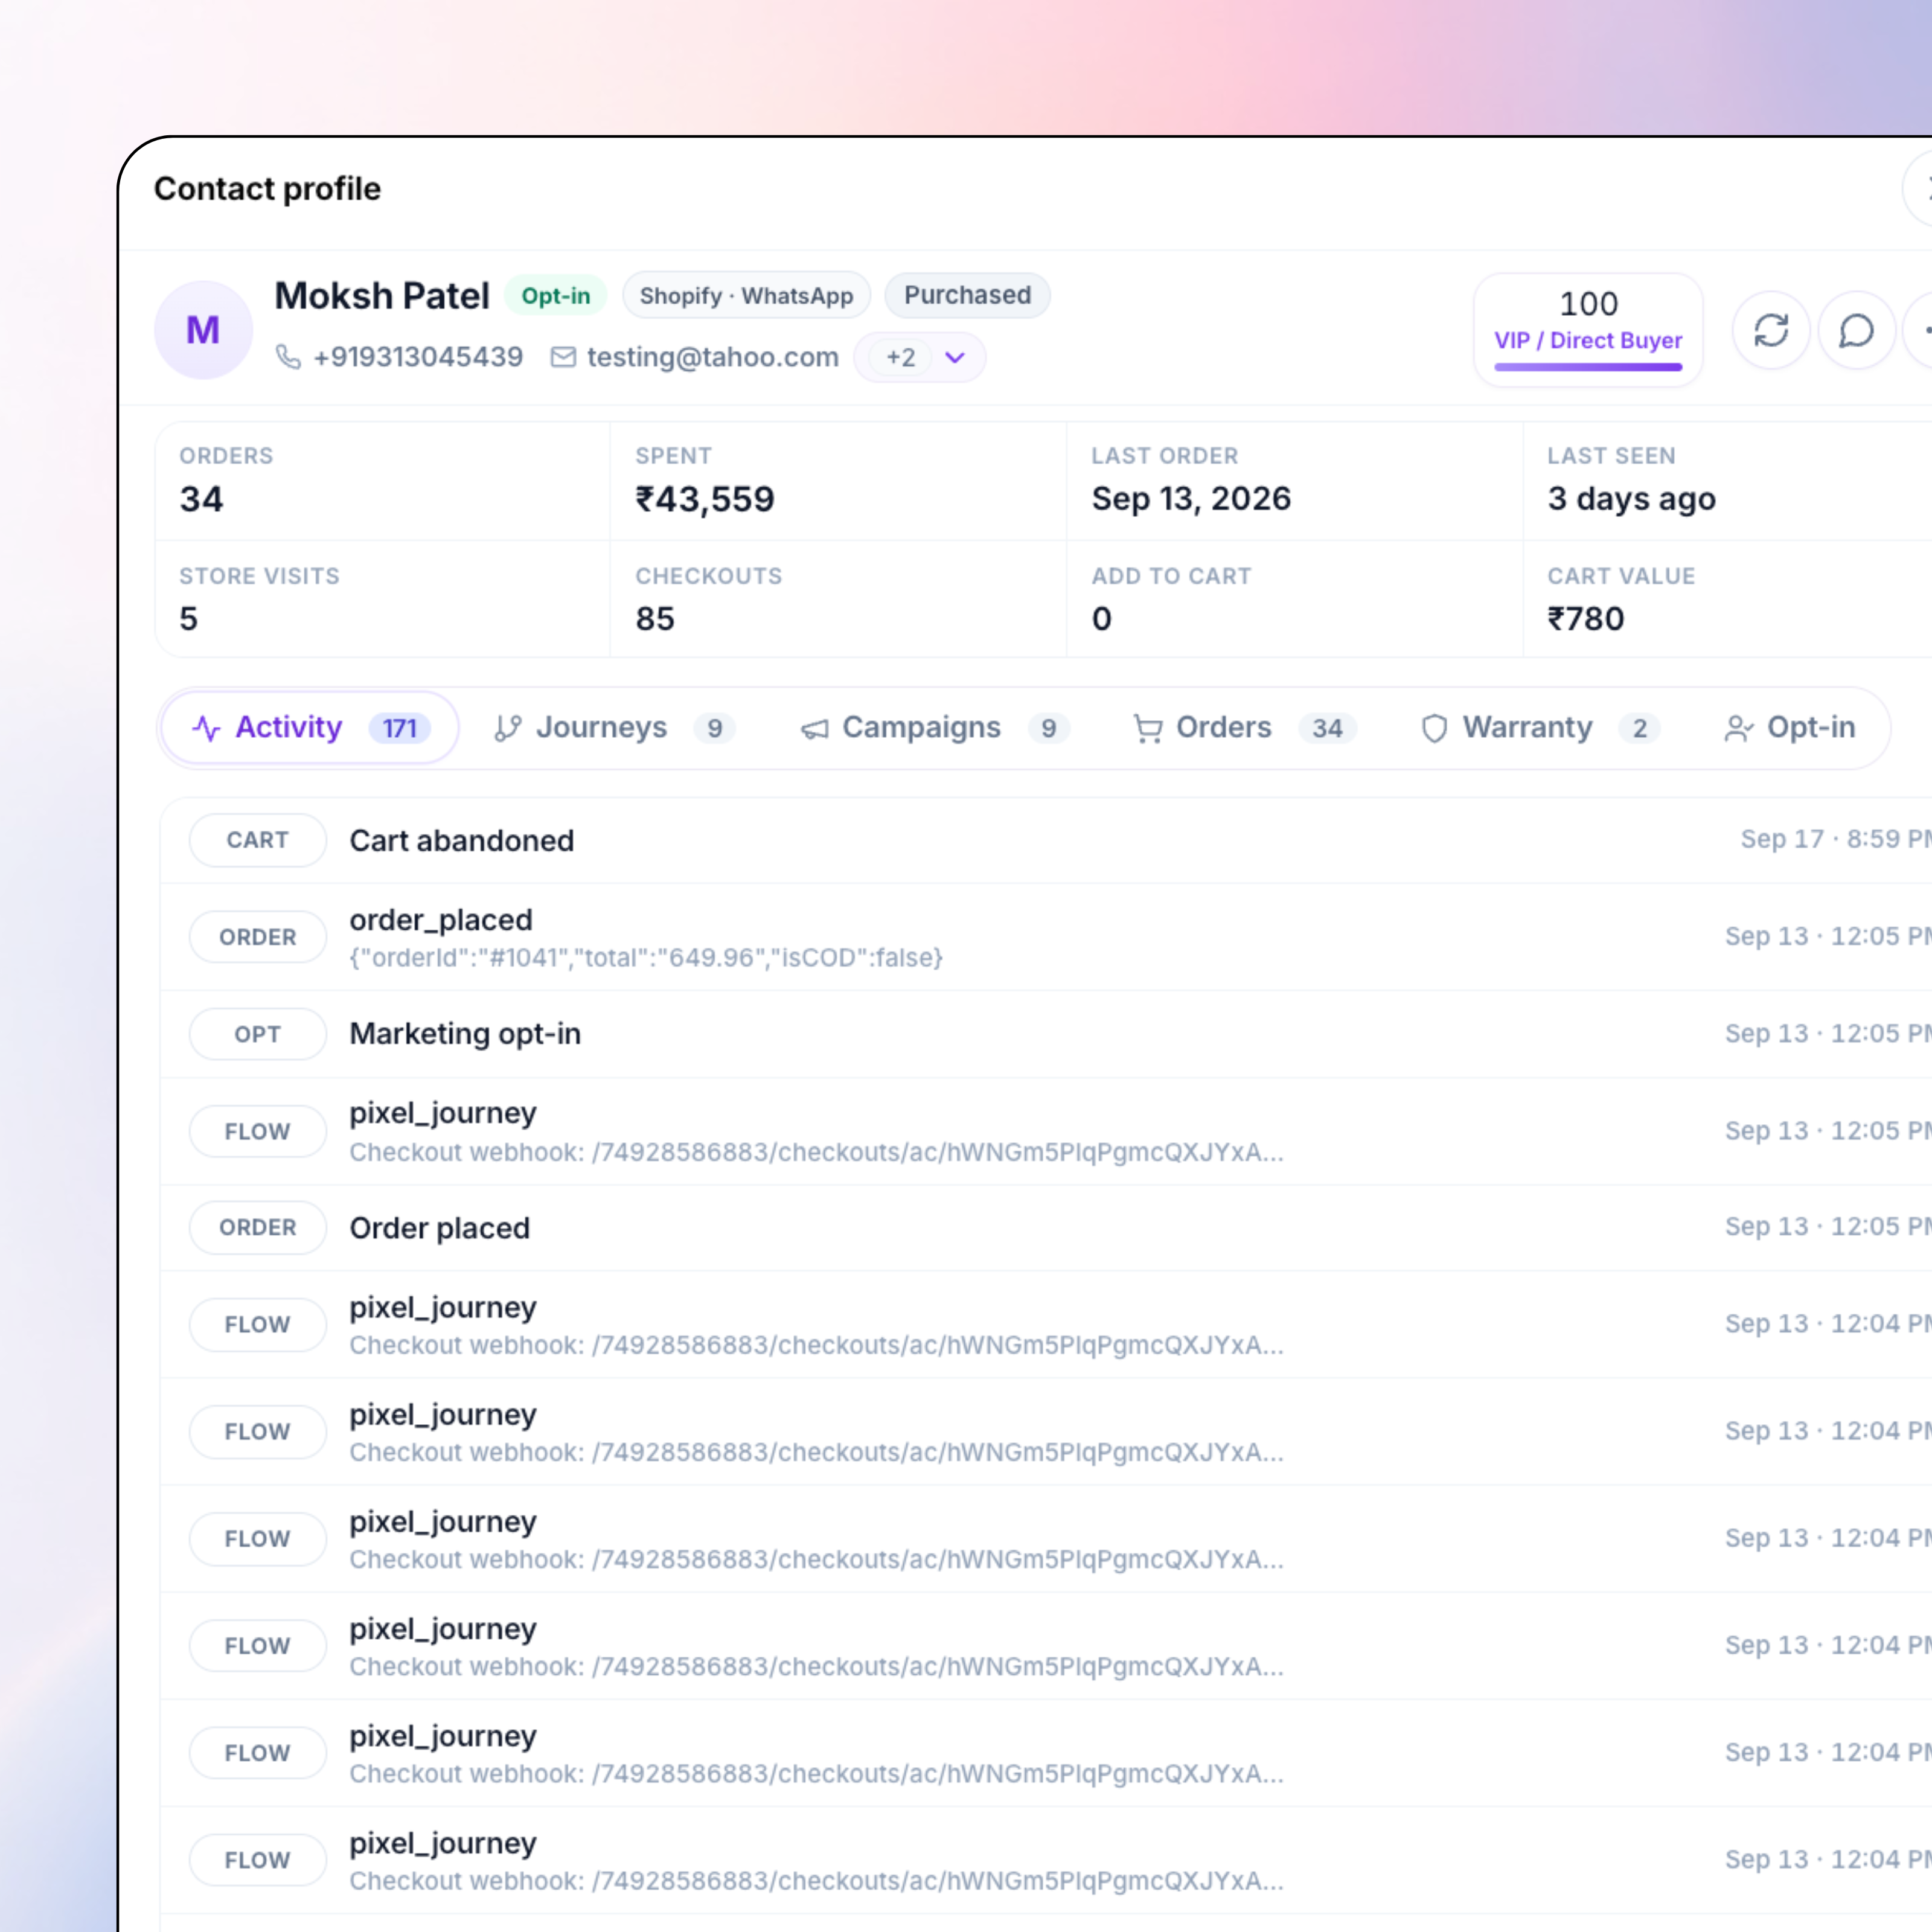Click the refresh sync icon button
Viewport: 1932px width, 1932px height.
coord(1771,331)
